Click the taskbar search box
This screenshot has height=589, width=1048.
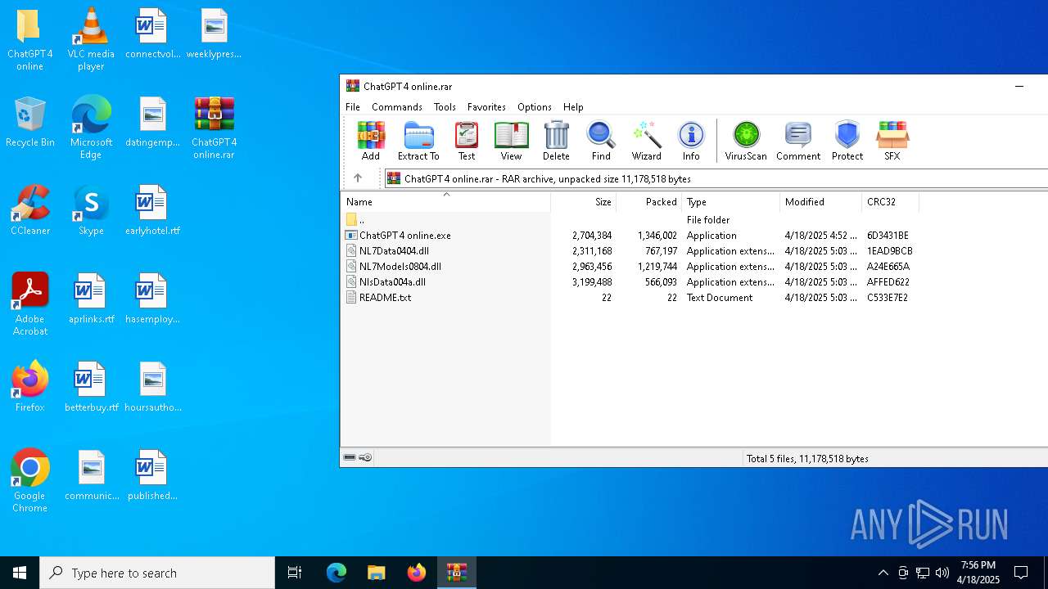tap(157, 573)
